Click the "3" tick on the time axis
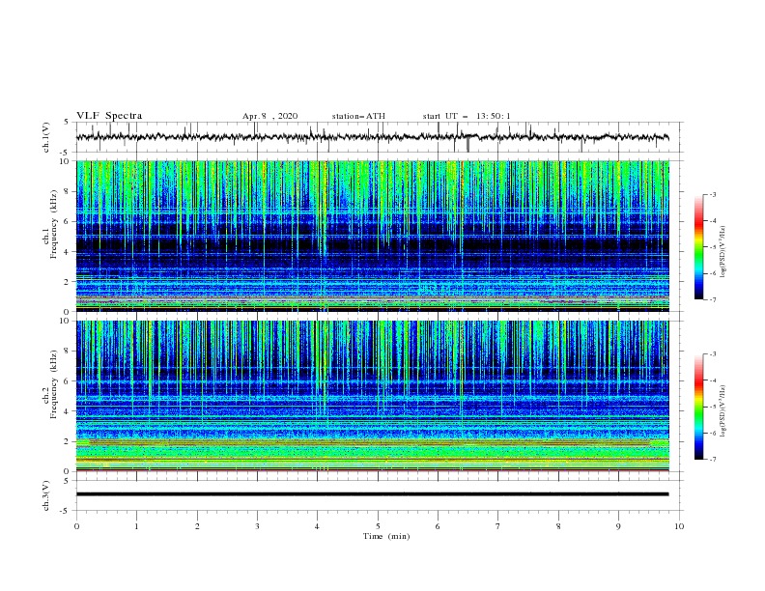Viewport: 765px width, 591px height. tap(257, 526)
